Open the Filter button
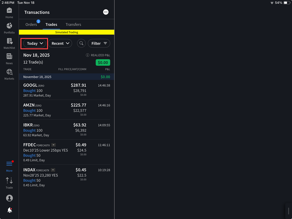The width and height of the screenshot is (292, 219). 99,43
